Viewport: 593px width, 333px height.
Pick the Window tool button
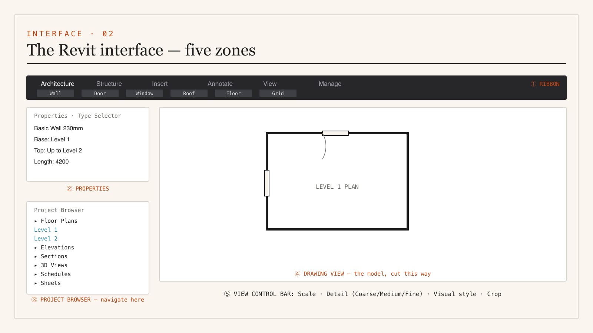145,93
